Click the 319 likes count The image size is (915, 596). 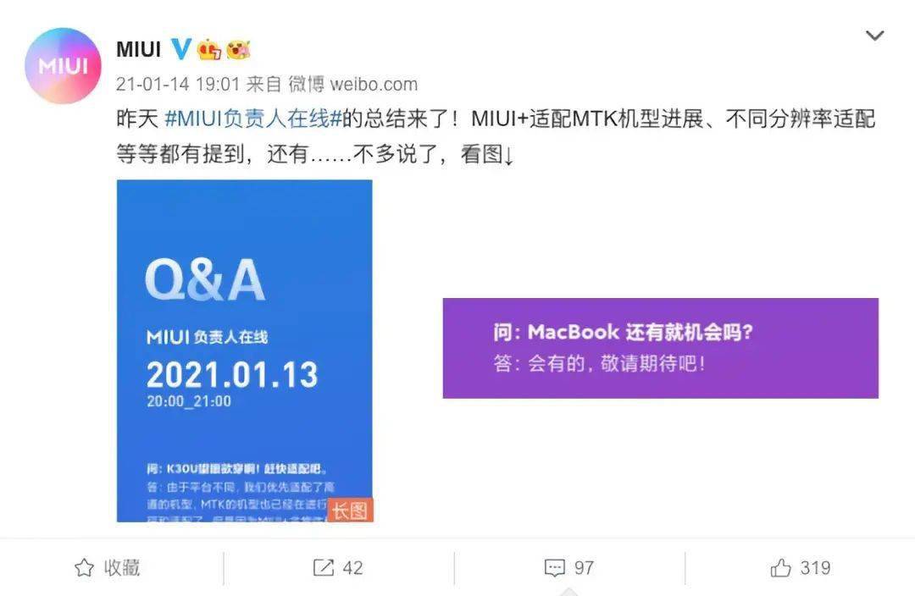(x=815, y=567)
